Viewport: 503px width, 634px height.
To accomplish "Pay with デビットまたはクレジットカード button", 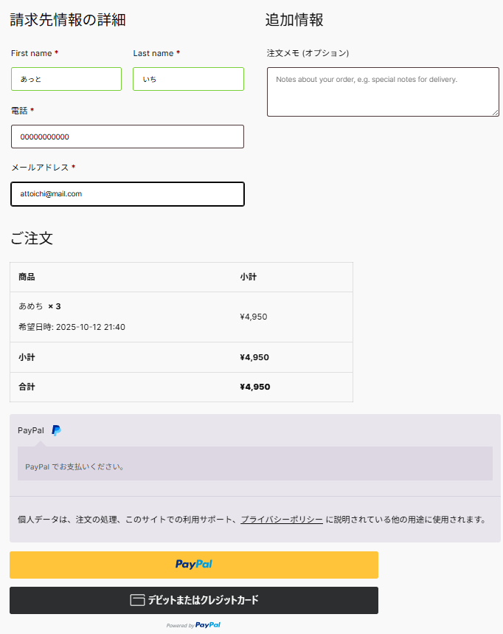I will [x=194, y=600].
